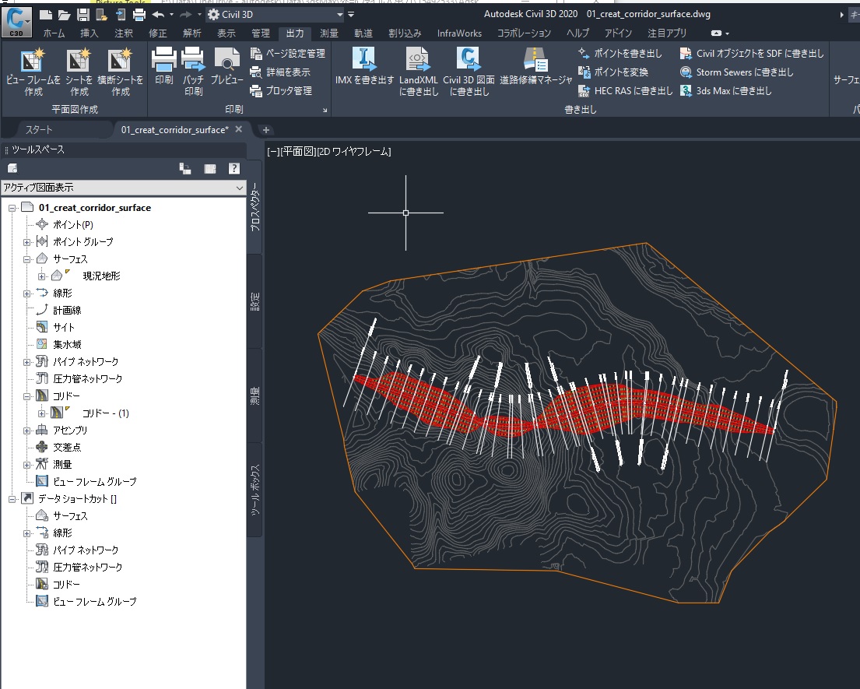860x689 pixels.
Task: Click the Create Section Sheets icon
Action: pos(120,61)
